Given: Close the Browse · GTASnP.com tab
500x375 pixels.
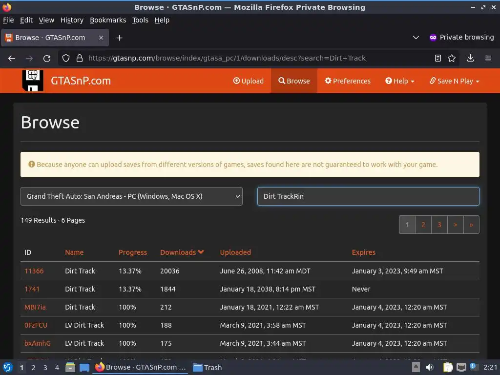Looking at the screenshot, I should [101, 38].
